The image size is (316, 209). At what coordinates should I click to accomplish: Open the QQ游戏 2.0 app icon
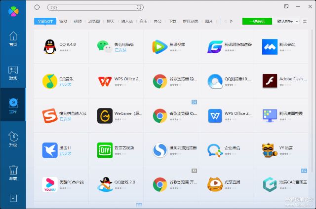[105, 184]
